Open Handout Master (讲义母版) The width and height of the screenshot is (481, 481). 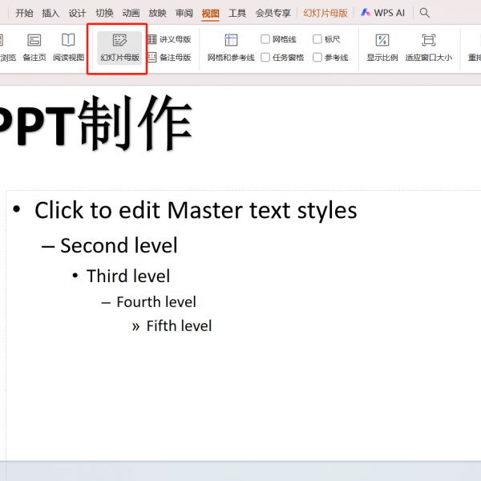click(x=169, y=39)
